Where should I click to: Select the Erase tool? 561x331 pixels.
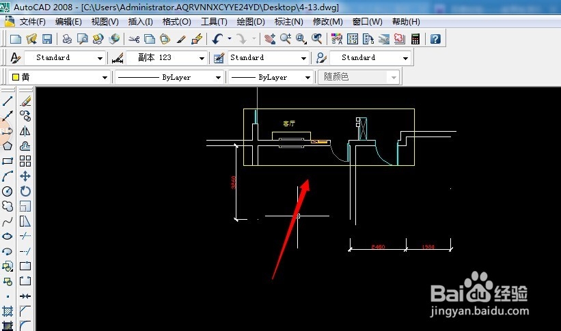pos(25,101)
